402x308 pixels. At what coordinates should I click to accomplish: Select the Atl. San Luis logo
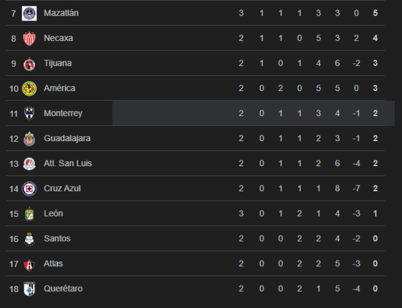point(29,164)
